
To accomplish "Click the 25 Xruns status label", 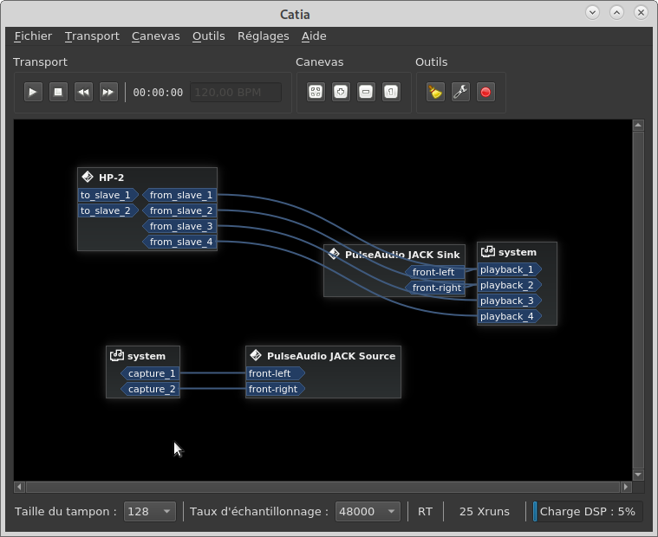I will click(484, 512).
